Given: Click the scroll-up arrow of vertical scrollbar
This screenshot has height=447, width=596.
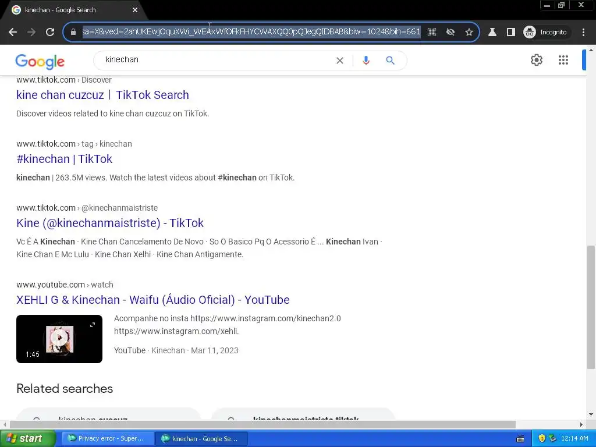Looking at the screenshot, I should pos(591,50).
